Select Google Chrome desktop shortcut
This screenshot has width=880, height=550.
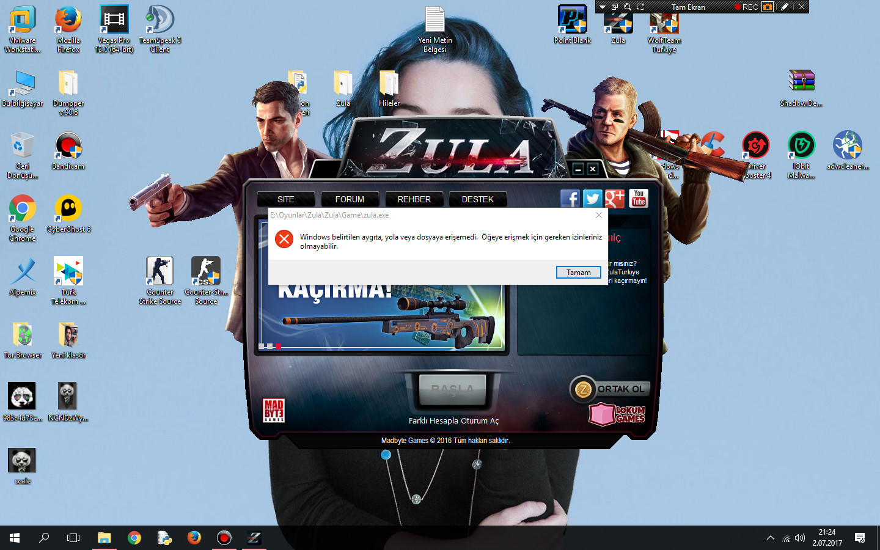coord(23,218)
